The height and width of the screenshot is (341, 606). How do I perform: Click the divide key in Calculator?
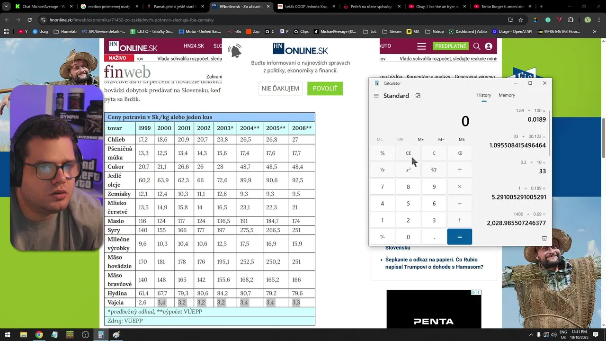[x=460, y=170]
